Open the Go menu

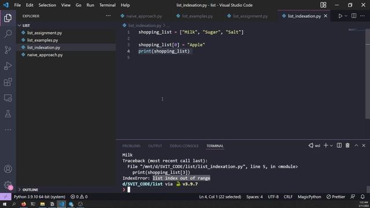point(79,5)
